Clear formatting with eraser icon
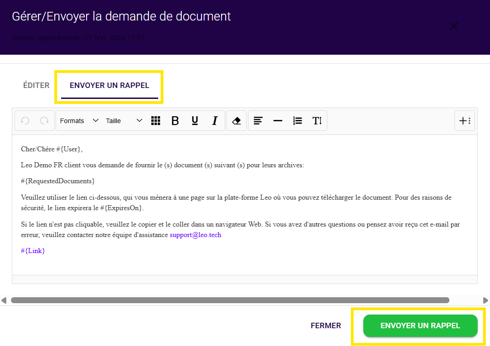The width and height of the screenshot is (490, 346). point(236,121)
